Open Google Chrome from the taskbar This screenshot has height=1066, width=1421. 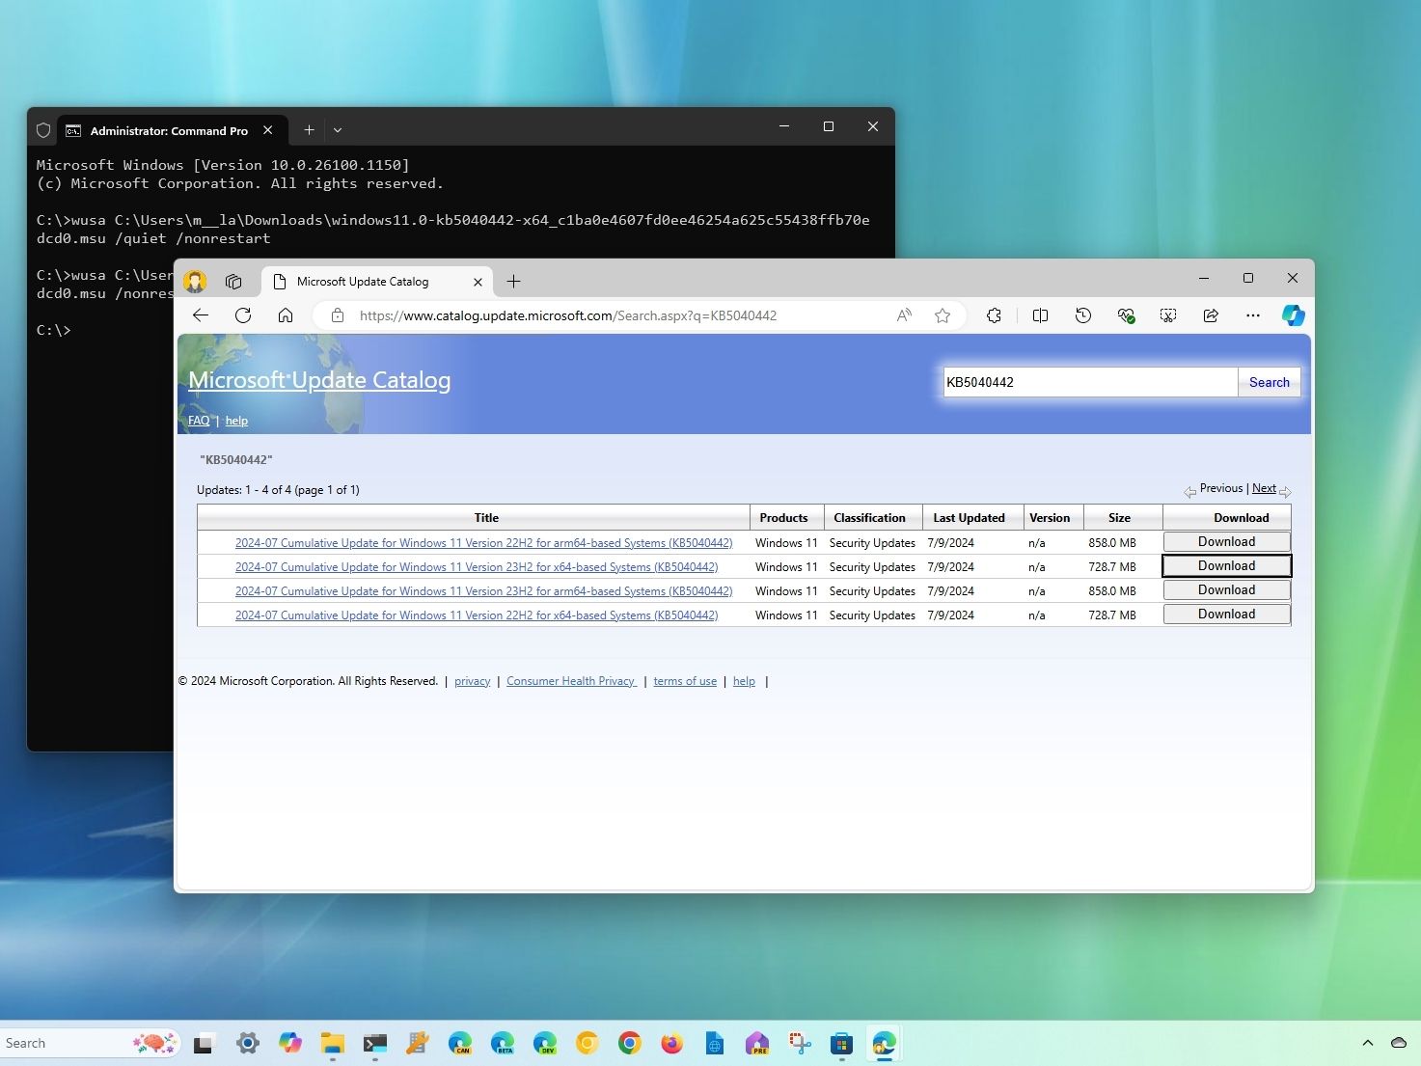click(630, 1043)
